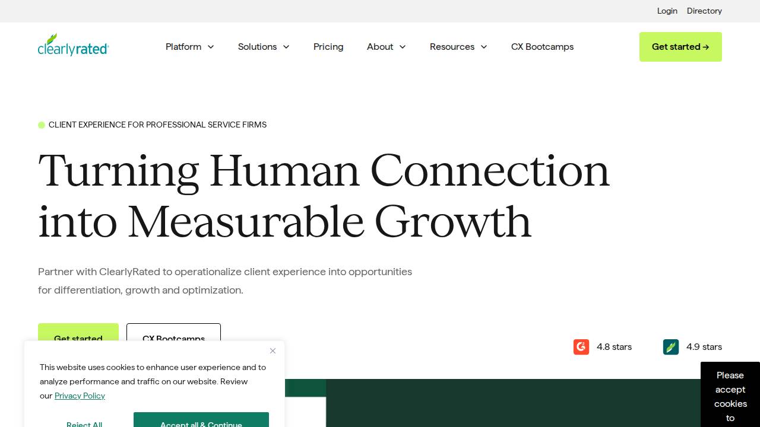Expand the Platform dropdown
The height and width of the screenshot is (427, 760).
tap(190, 47)
